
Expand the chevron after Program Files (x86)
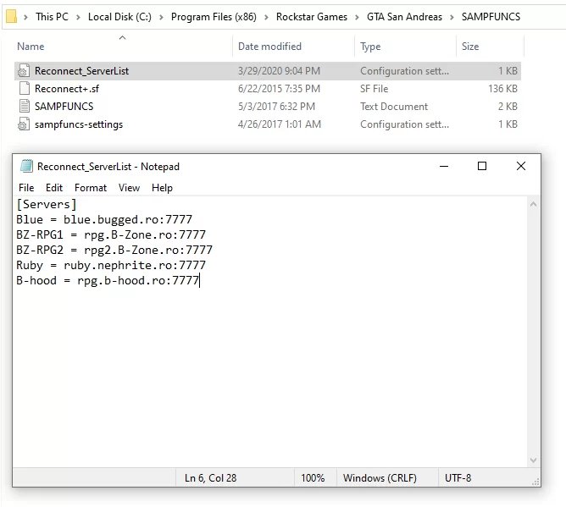click(266, 17)
